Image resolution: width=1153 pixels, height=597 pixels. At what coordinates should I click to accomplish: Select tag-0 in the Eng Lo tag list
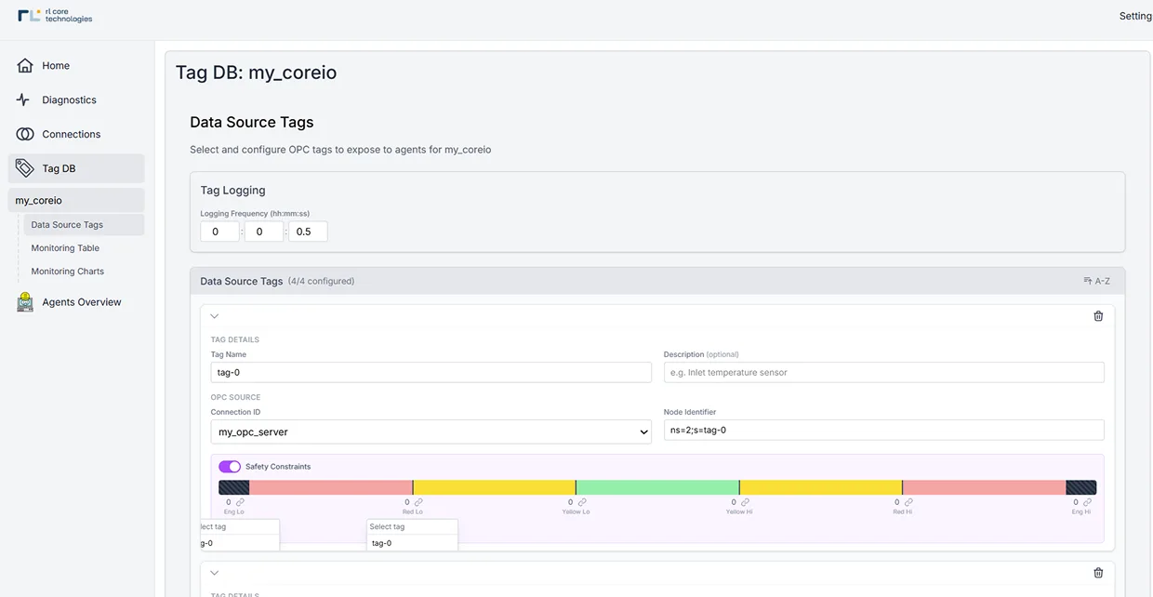pyautogui.click(x=240, y=543)
